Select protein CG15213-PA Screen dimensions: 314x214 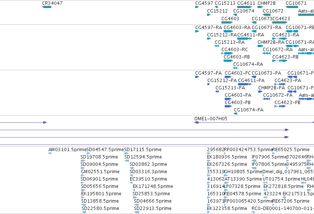230,88
